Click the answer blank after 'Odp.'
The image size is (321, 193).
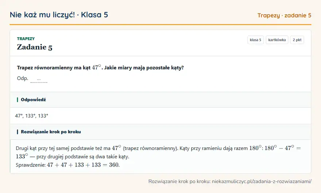coord(39,80)
